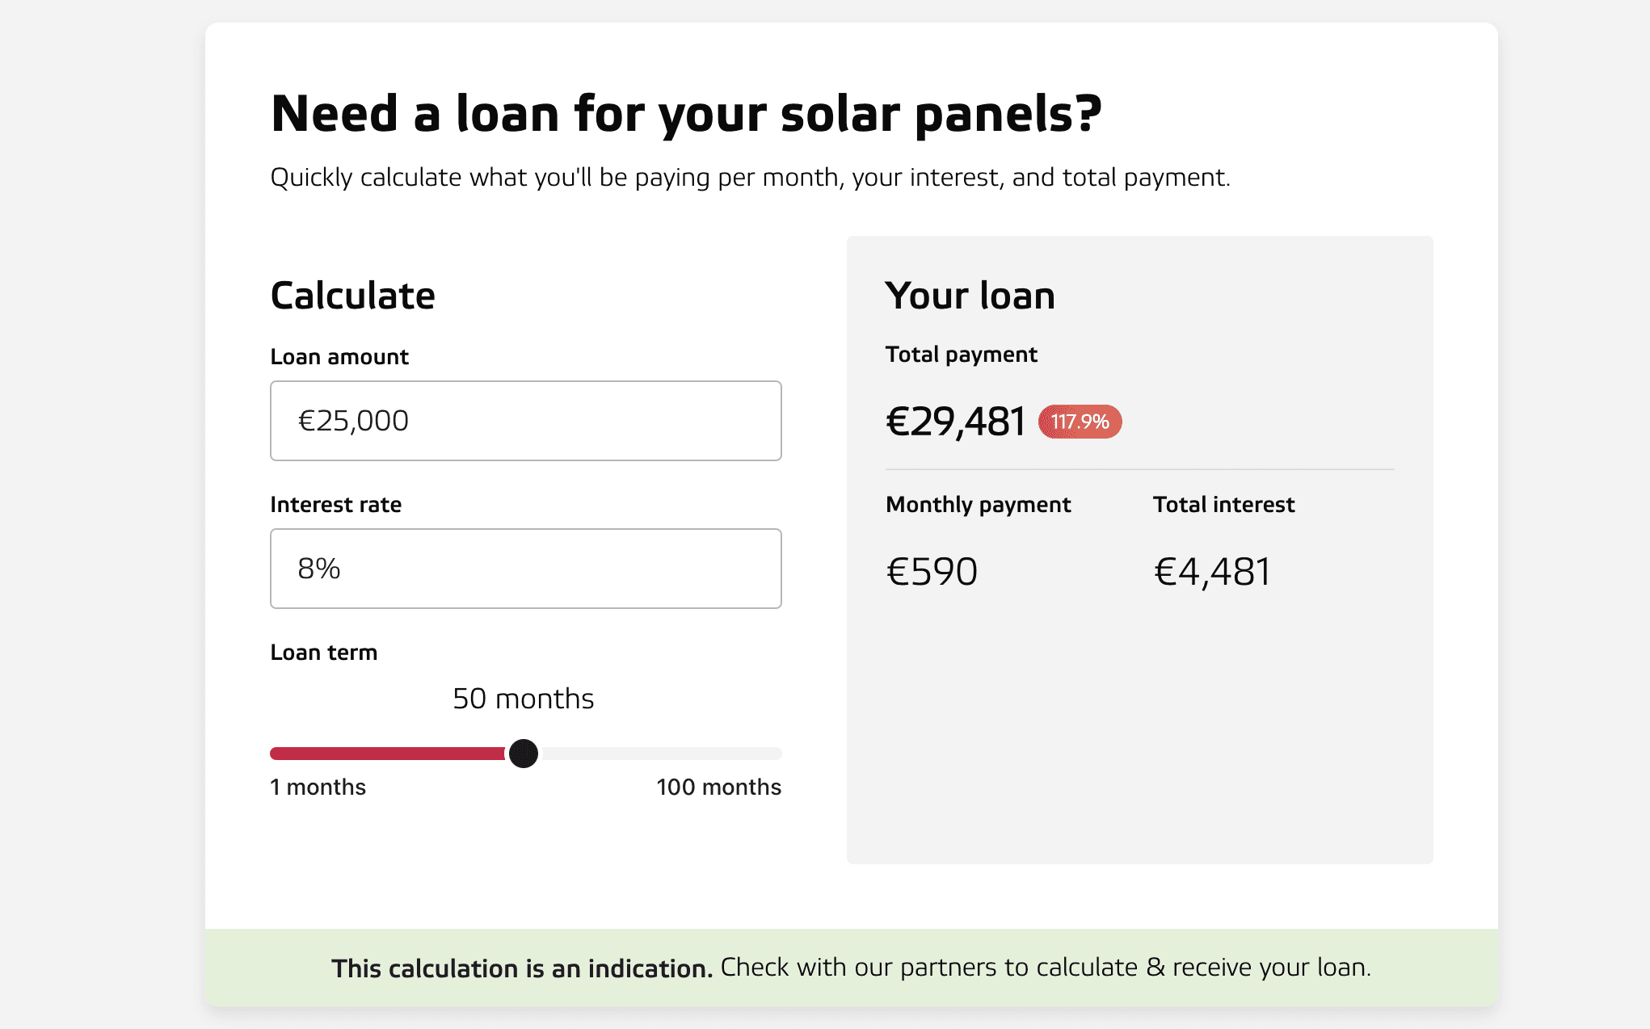Click the Loan amount label

tap(339, 357)
